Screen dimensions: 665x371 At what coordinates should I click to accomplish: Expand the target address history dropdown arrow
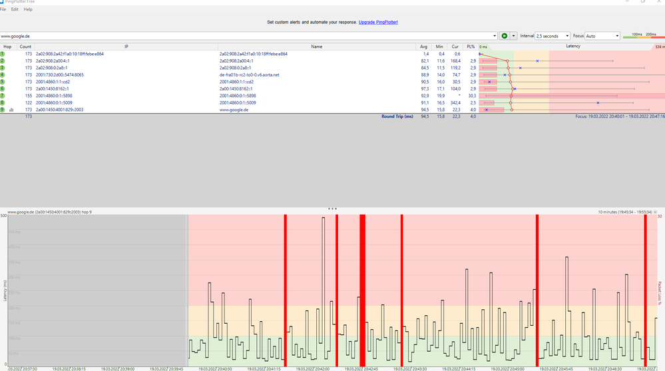tap(495, 36)
